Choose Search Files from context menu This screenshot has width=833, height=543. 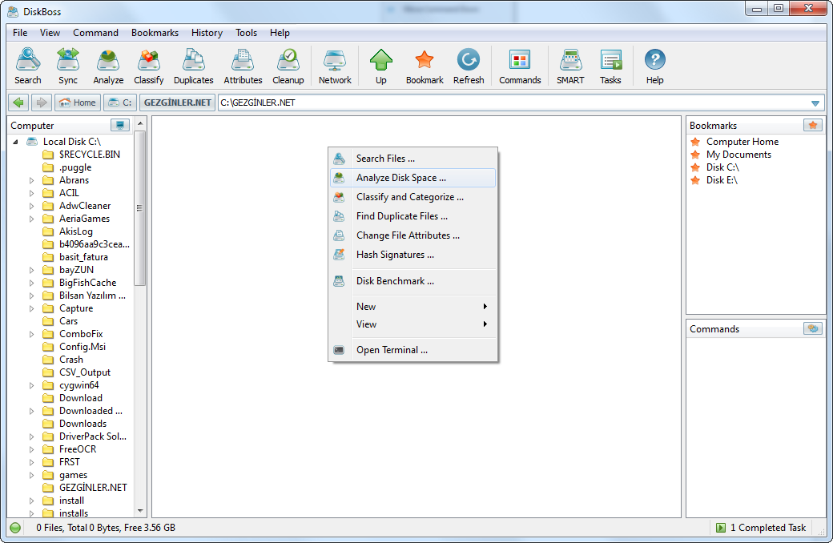412,159
